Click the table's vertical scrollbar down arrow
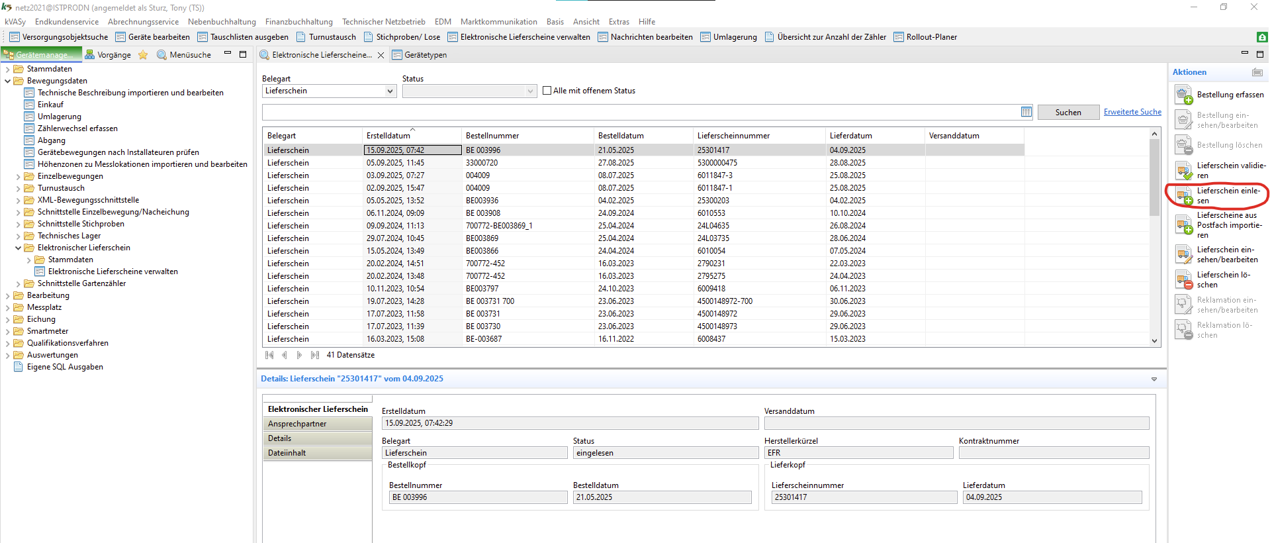The width and height of the screenshot is (1270, 543). point(1154,341)
